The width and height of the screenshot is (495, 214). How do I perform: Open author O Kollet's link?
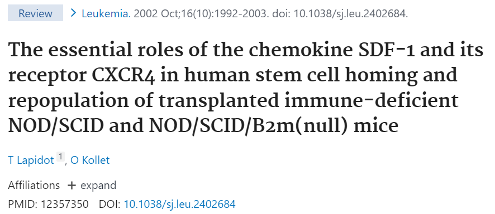click(90, 160)
